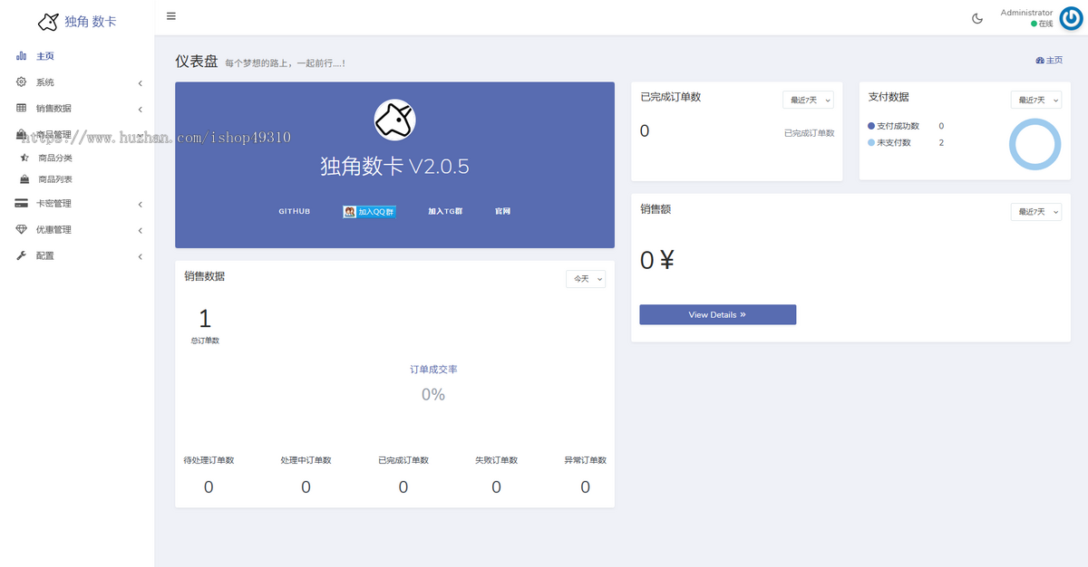Click the 官网 link on banner
This screenshot has height=567, width=1088.
click(x=502, y=211)
